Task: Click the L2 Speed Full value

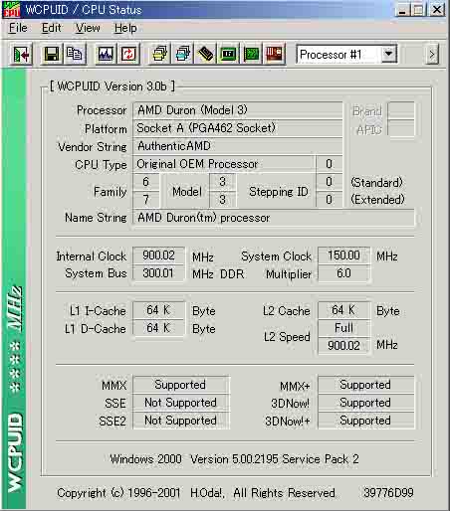Action: [x=343, y=328]
